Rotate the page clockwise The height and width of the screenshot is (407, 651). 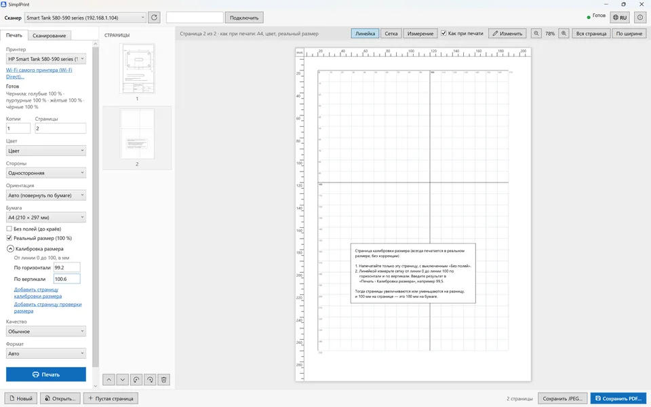point(150,380)
